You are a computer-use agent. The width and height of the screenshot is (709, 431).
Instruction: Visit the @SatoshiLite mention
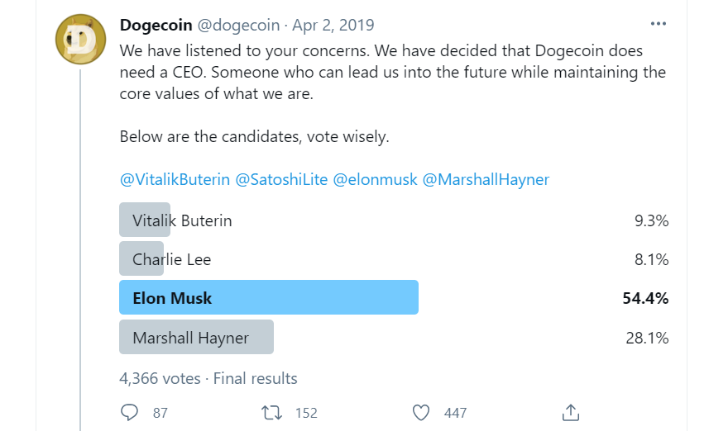click(x=281, y=180)
